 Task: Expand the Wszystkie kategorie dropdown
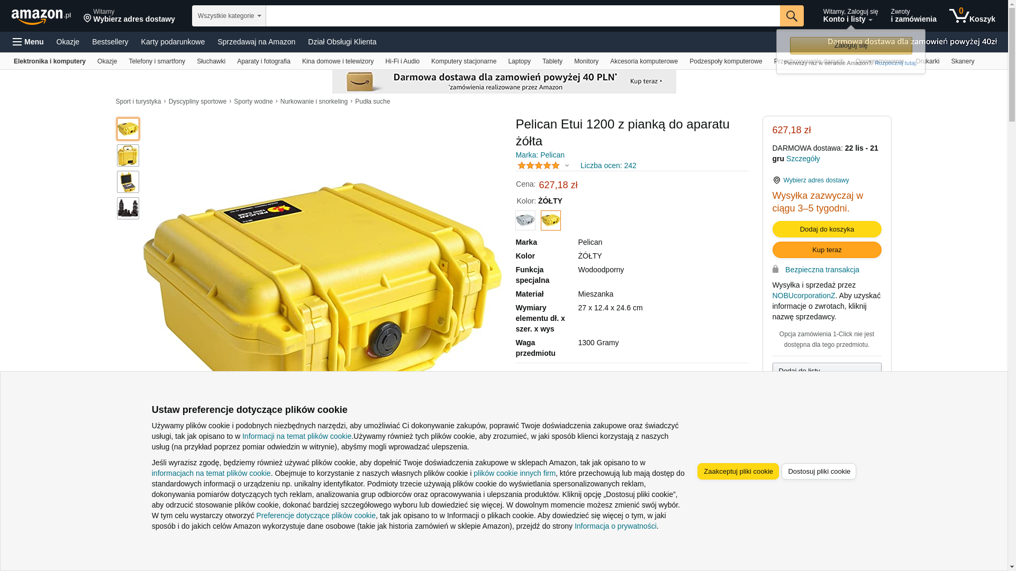[229, 16]
